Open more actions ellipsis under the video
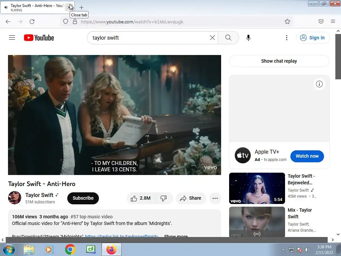The width and height of the screenshot is (341, 256). coord(215,198)
